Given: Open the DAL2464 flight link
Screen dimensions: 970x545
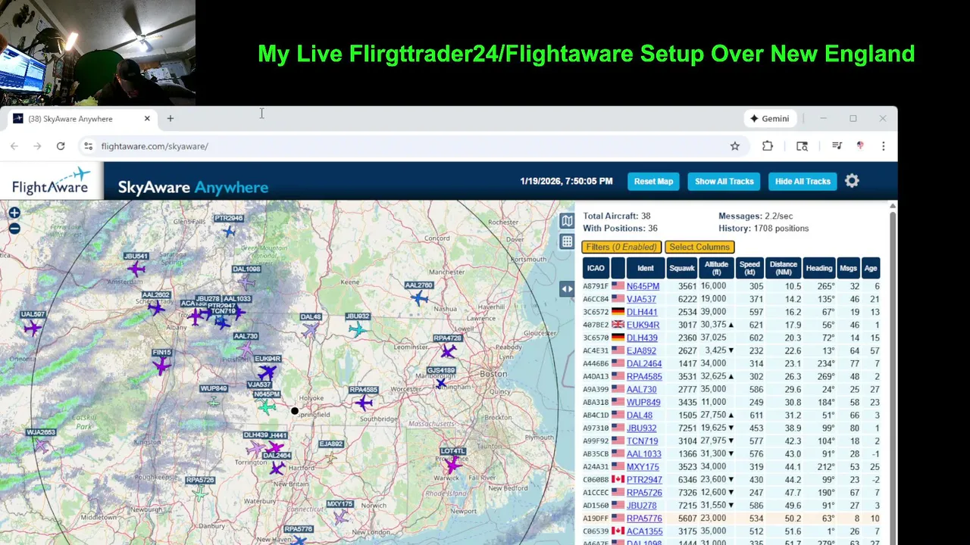Looking at the screenshot, I should coord(644,363).
